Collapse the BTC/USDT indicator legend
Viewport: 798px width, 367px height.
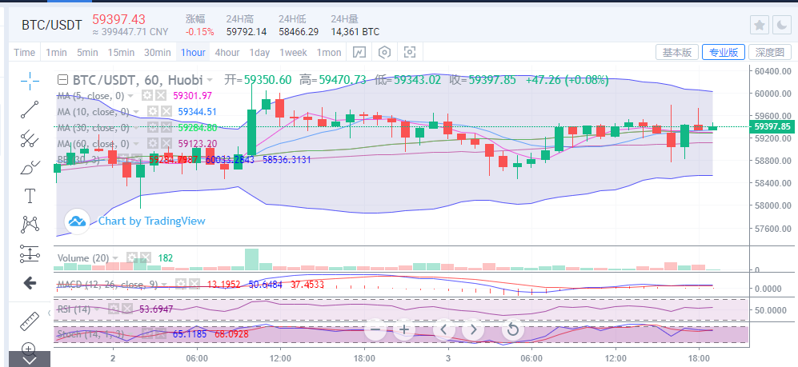tap(61, 80)
